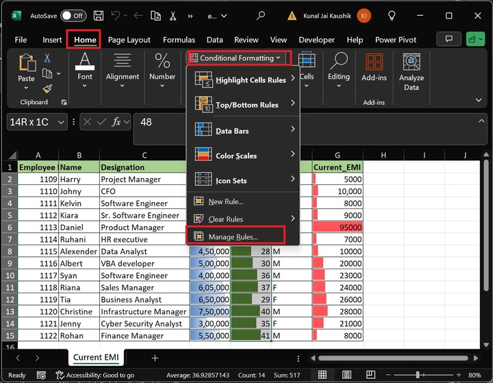Viewport: 493px width, 383px height.
Task: Open the Formulas ribbon tab
Action: pos(179,40)
